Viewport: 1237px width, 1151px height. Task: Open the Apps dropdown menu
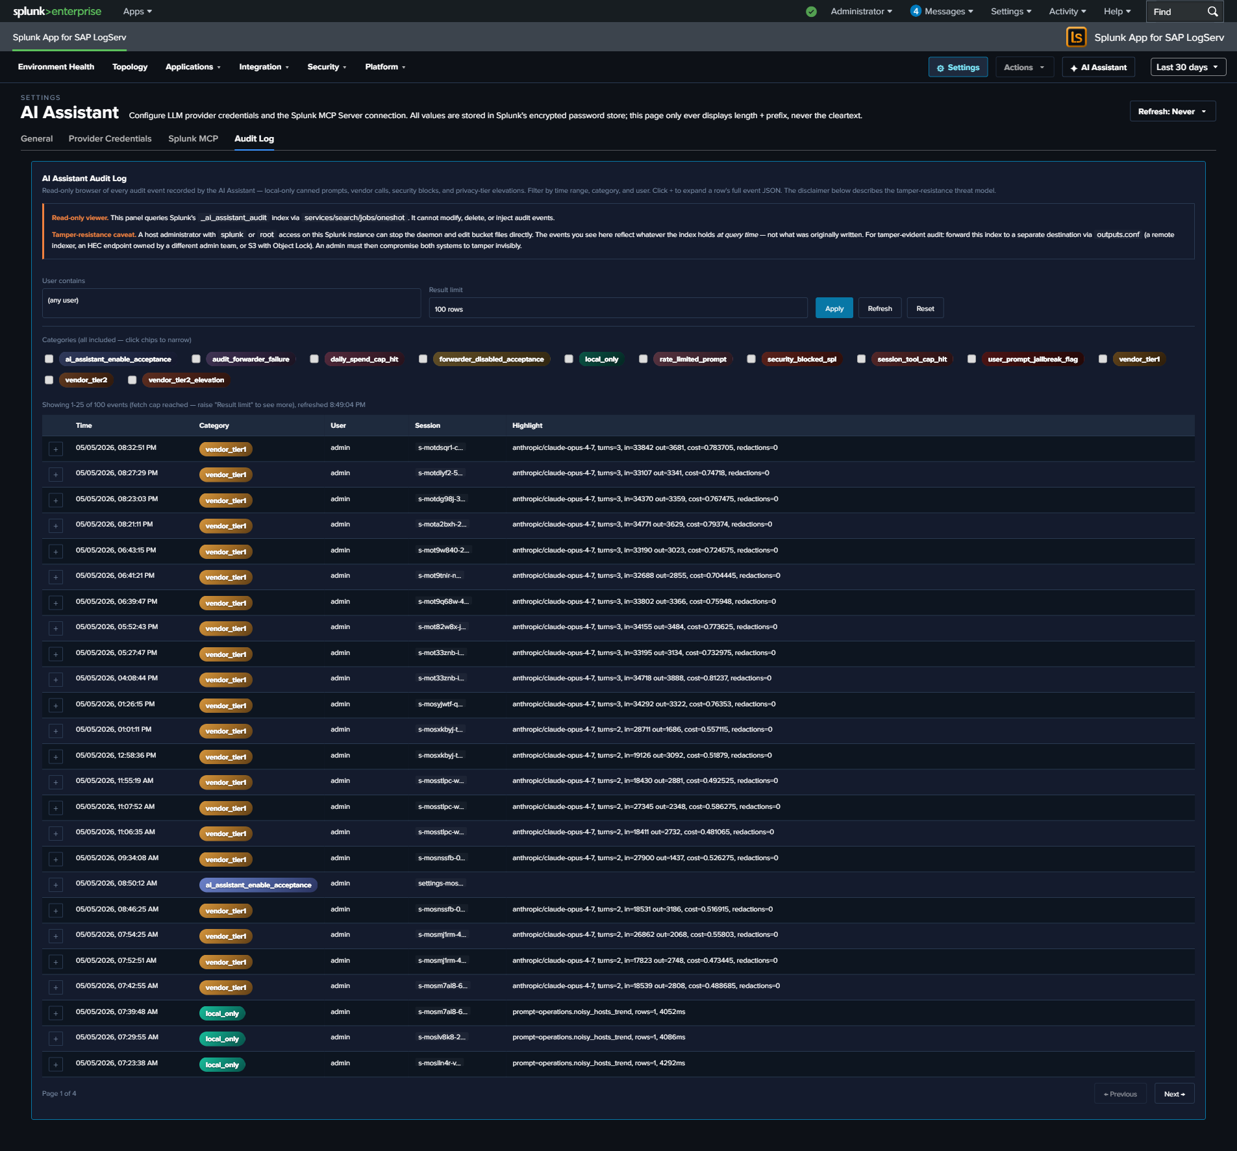(x=137, y=11)
